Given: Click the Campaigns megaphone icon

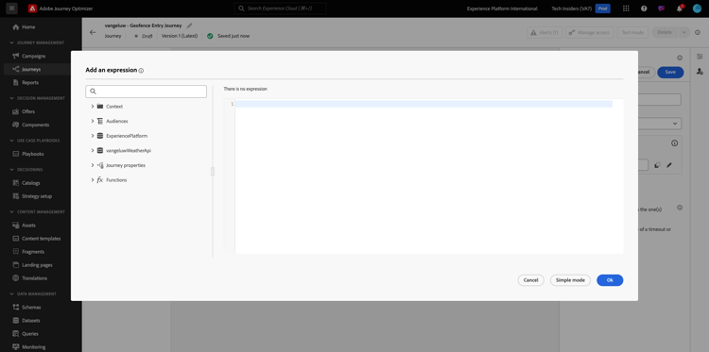Looking at the screenshot, I should (16, 56).
